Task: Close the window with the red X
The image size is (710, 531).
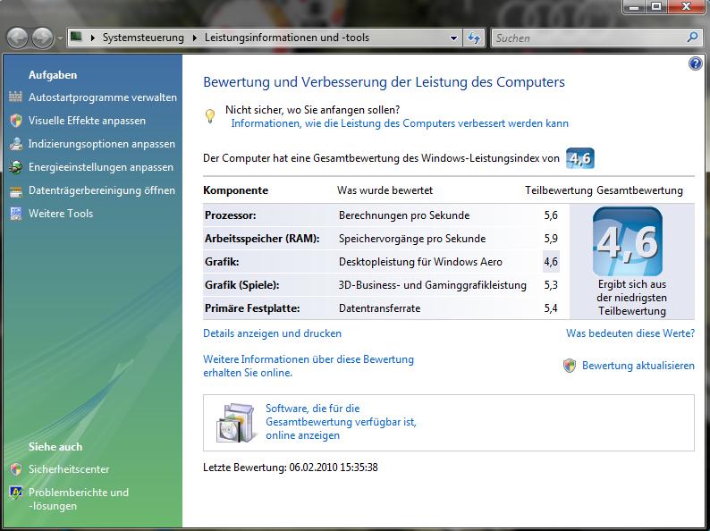Action: pyautogui.click(x=686, y=6)
